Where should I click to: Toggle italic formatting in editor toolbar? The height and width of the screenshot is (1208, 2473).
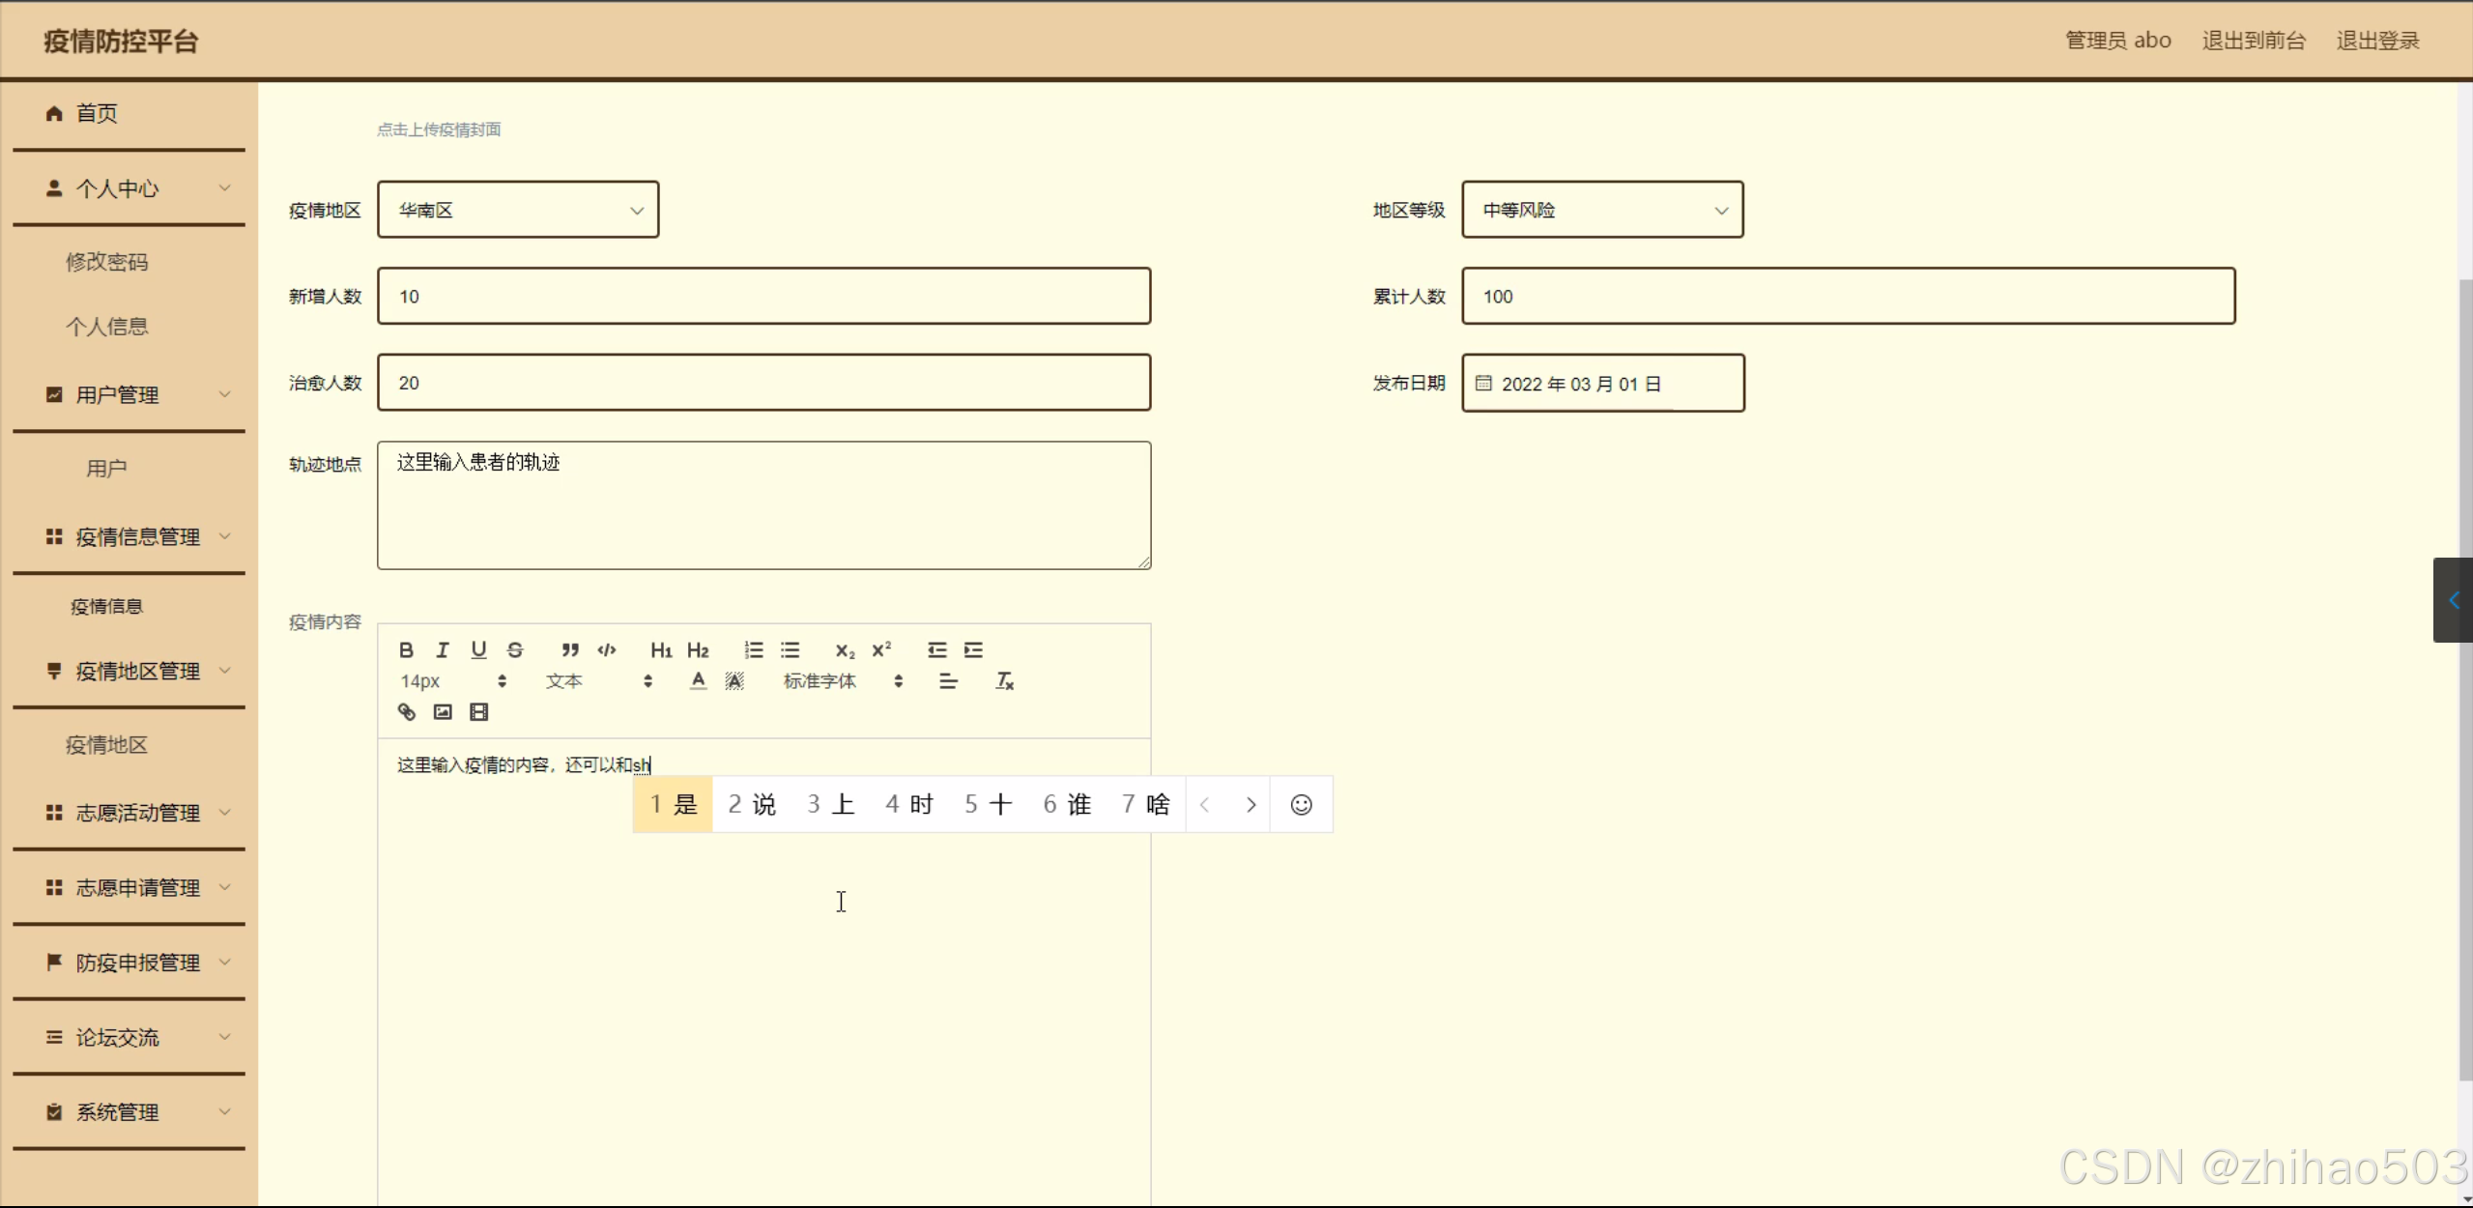pyautogui.click(x=442, y=649)
